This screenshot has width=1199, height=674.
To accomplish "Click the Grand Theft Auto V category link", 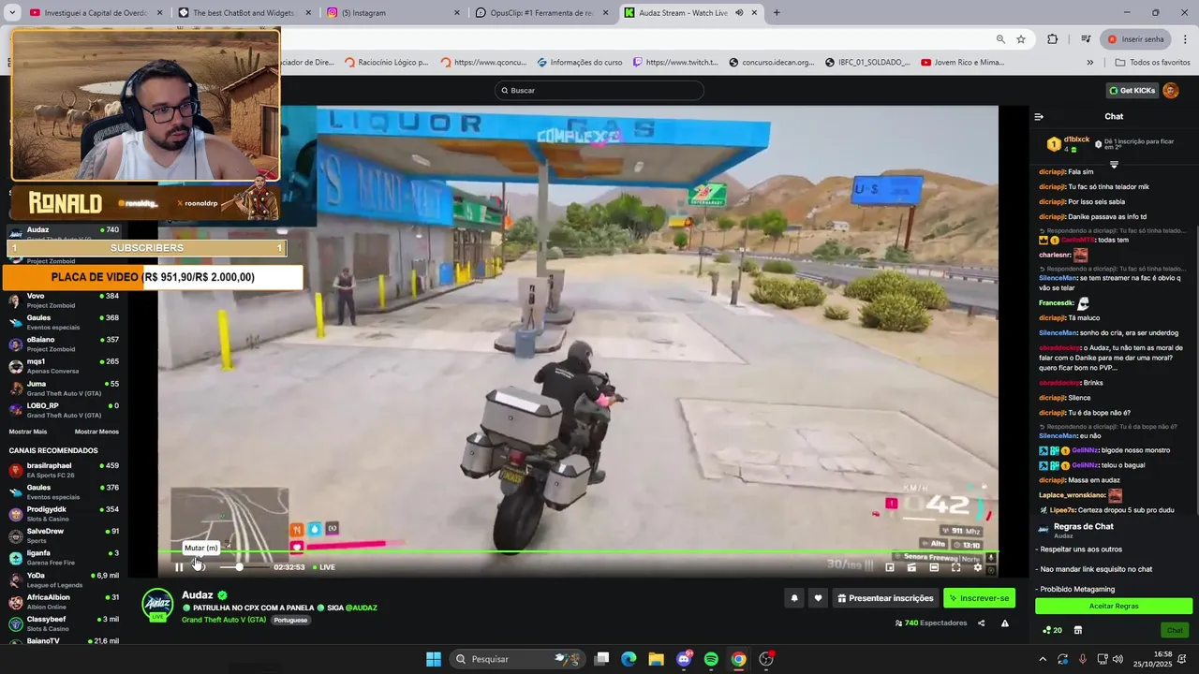I will [x=224, y=620].
